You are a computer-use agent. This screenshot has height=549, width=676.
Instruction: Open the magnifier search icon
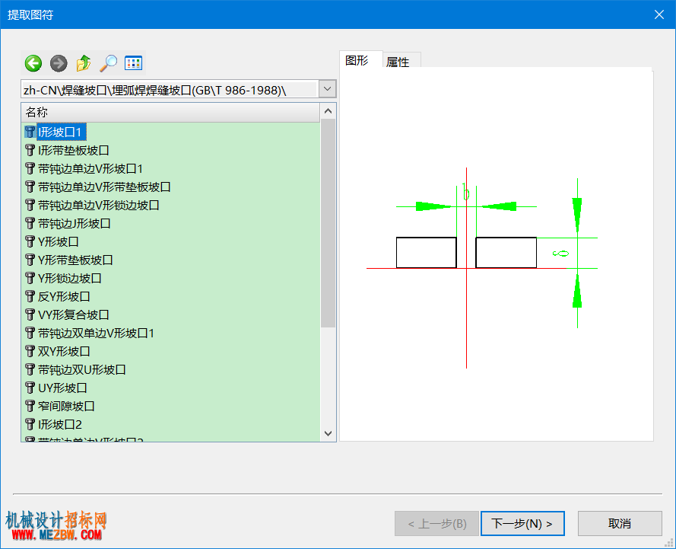click(x=108, y=63)
